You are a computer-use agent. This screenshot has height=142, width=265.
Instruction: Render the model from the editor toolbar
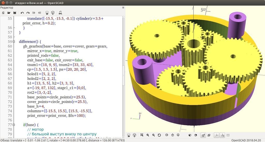(x=53, y=13)
